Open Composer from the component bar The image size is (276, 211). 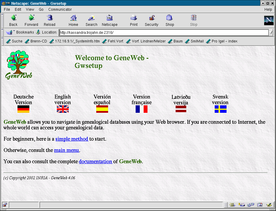click(x=269, y=205)
